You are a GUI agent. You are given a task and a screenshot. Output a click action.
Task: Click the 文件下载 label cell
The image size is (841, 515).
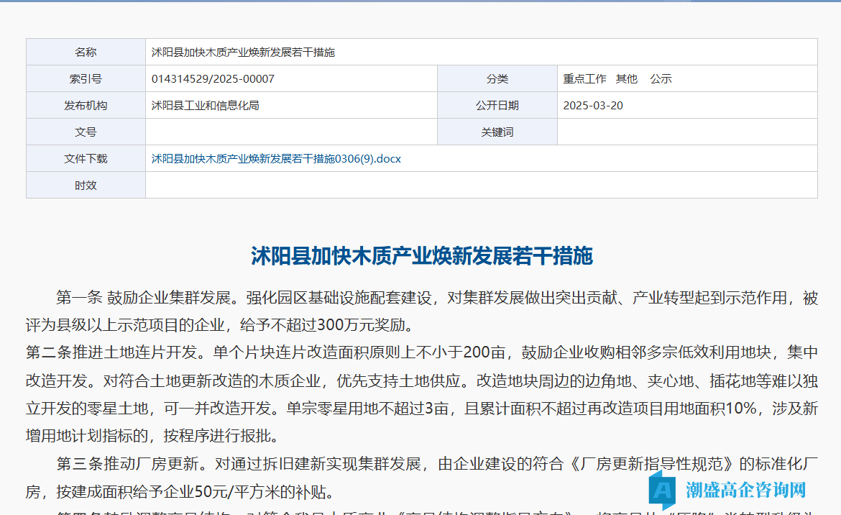pyautogui.click(x=86, y=159)
